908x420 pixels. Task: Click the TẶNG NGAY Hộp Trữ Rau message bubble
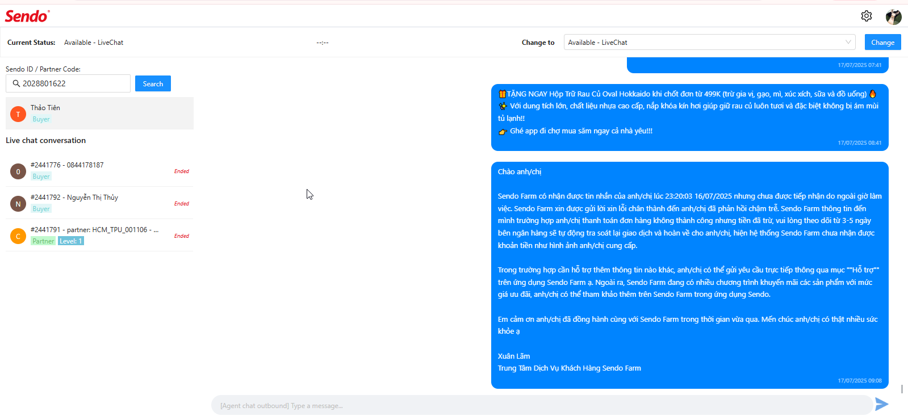click(689, 117)
